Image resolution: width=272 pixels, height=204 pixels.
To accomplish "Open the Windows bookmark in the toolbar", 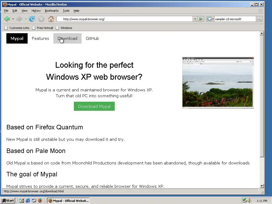I will coord(64,28).
